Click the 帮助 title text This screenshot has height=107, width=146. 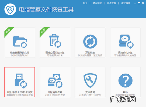point(125,92)
